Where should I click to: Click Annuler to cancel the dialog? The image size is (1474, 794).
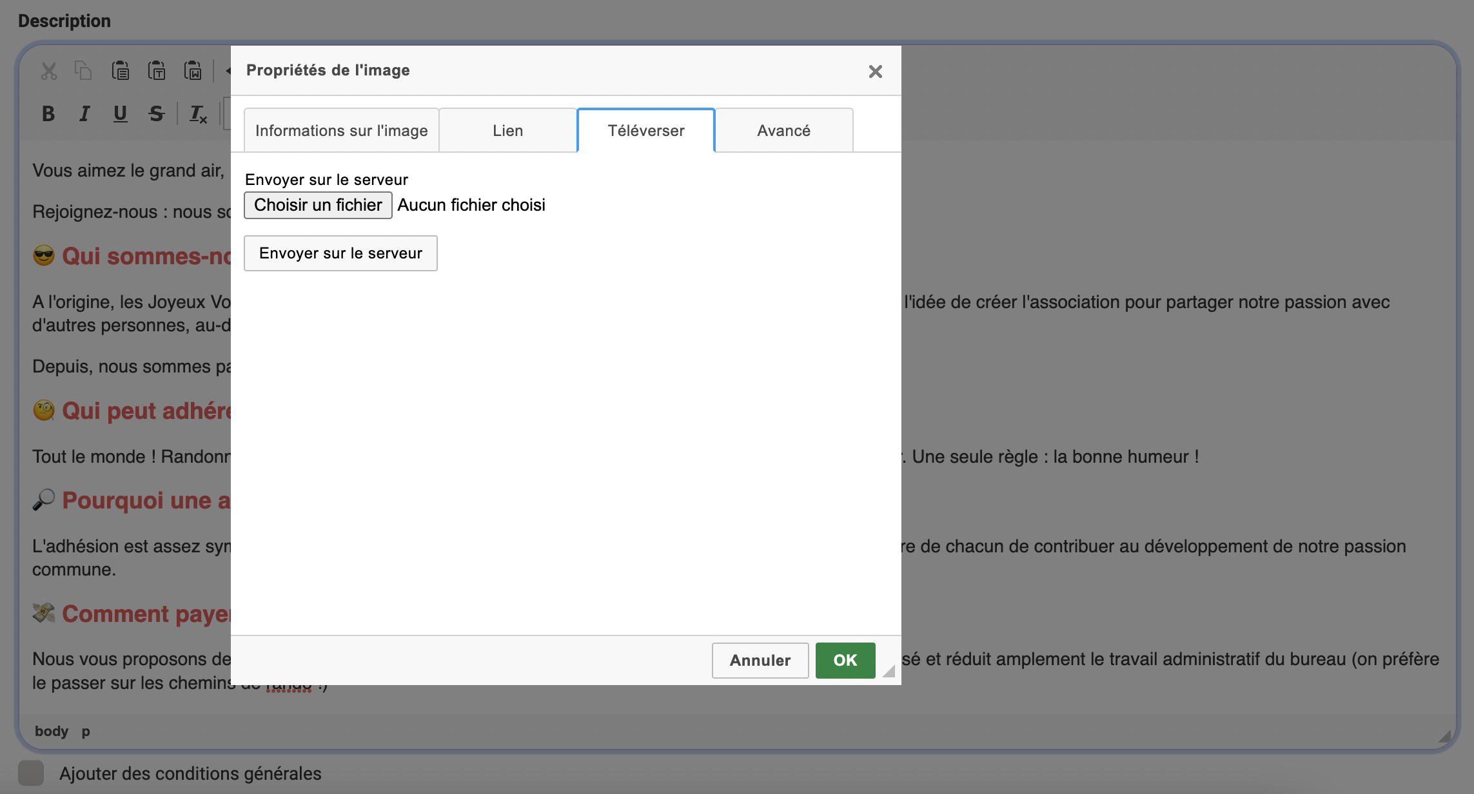coord(760,661)
